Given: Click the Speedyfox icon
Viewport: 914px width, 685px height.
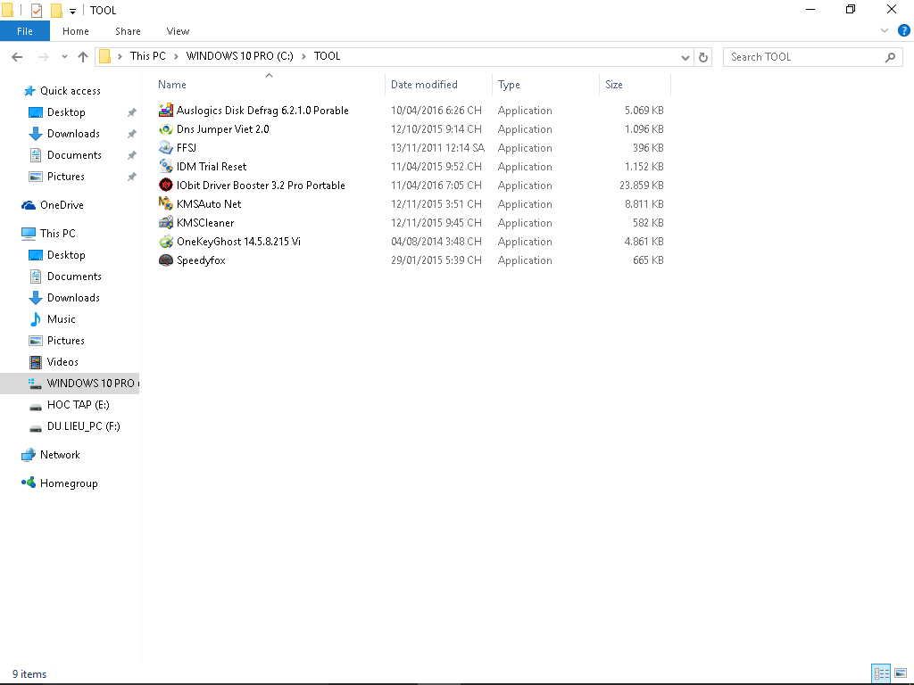Looking at the screenshot, I should [x=166, y=260].
